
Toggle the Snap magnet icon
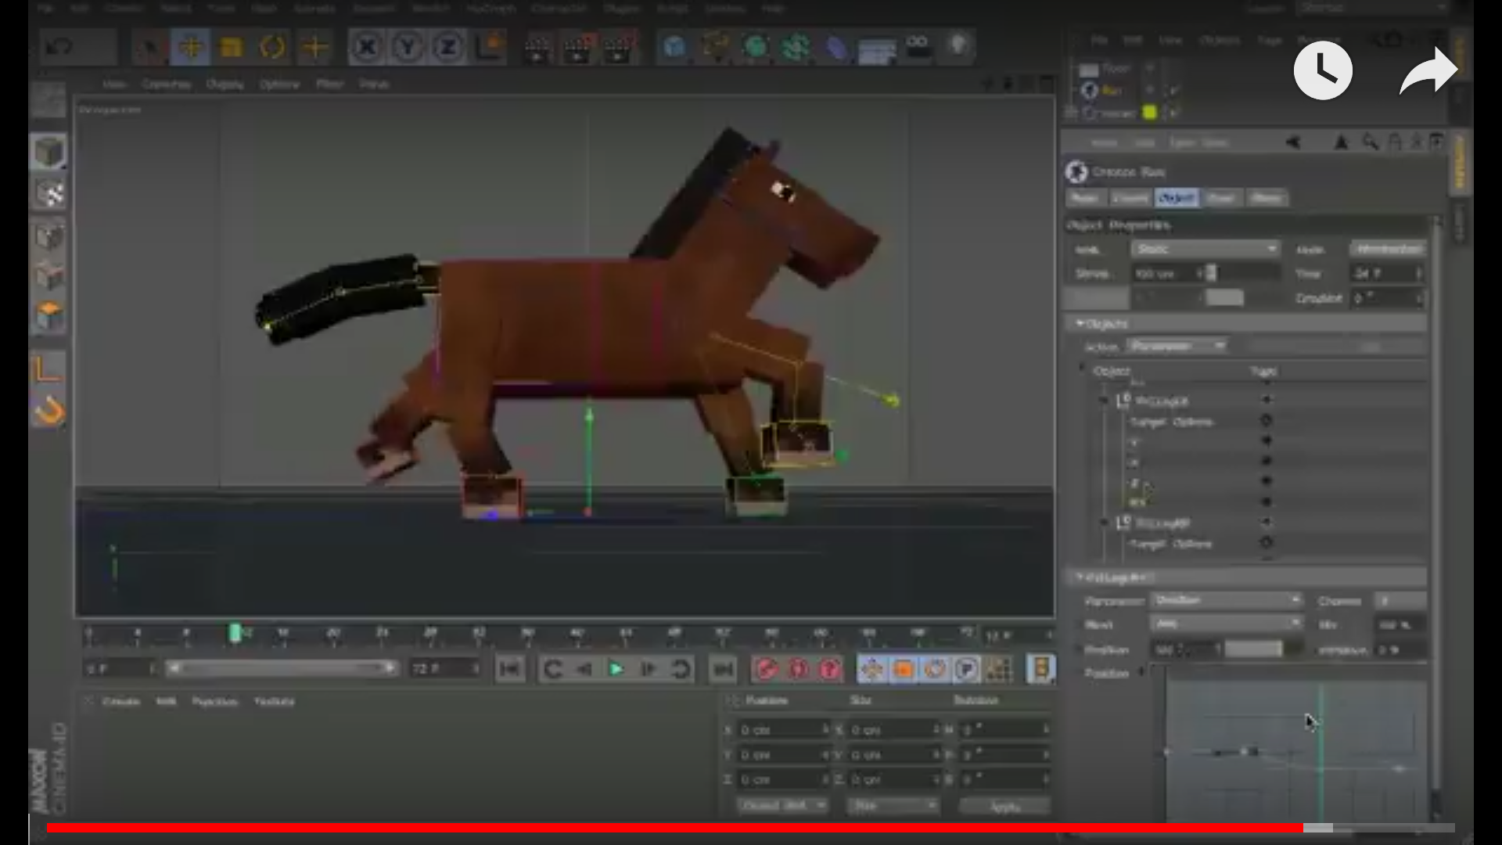[49, 410]
